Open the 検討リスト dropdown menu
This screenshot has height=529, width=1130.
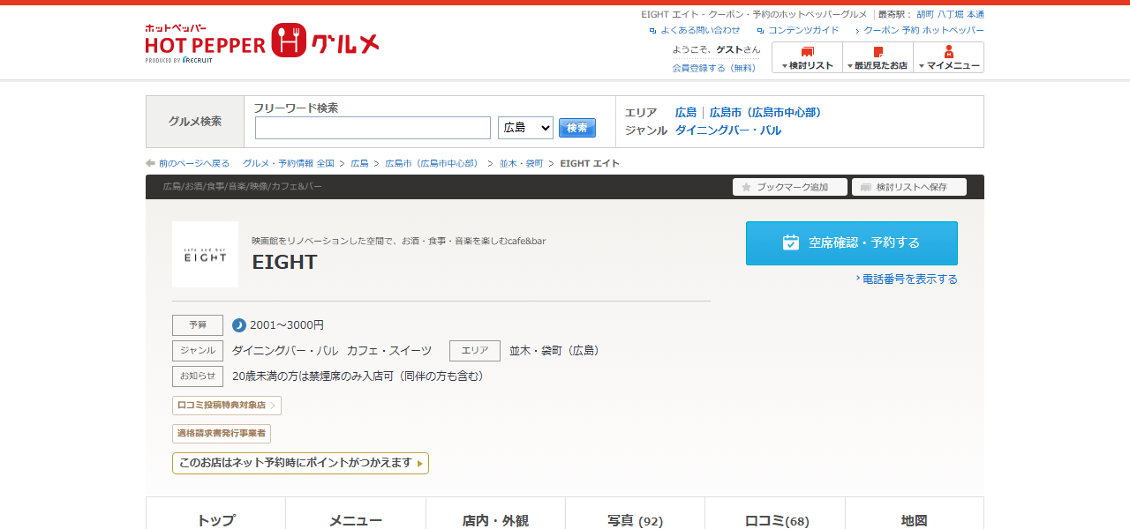[x=807, y=57]
